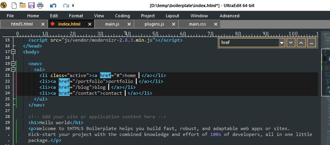Open the Coding menu
Image resolution: width=330 pixels, height=145 pixels.
(122, 16)
